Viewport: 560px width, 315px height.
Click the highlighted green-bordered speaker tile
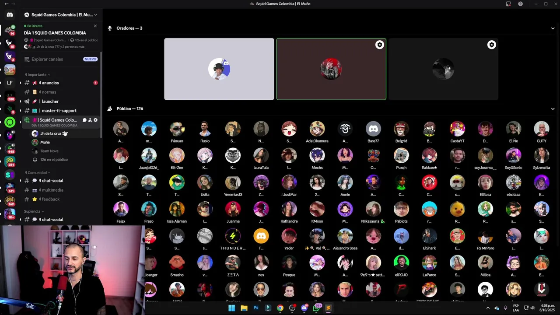[331, 69]
